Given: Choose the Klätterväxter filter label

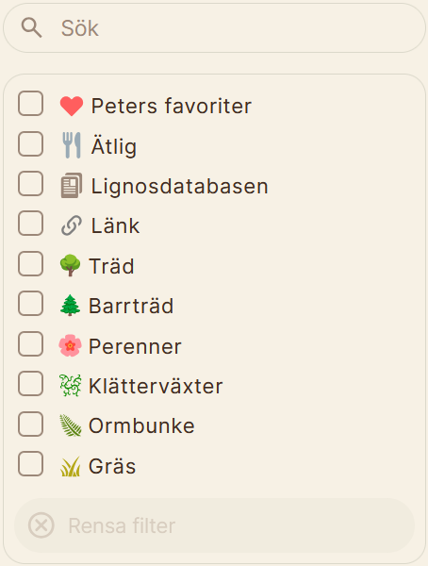Looking at the screenshot, I should click(156, 386).
